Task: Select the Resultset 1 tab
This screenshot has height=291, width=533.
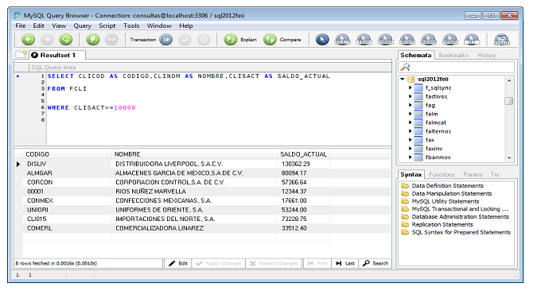Action: point(57,55)
